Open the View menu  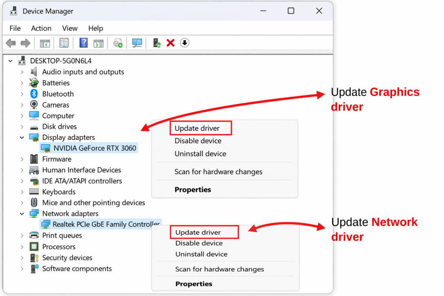70,28
